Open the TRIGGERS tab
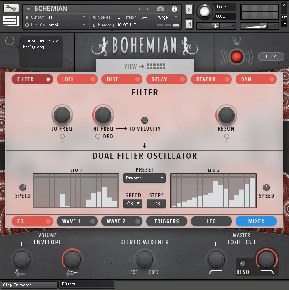Image resolution: width=289 pixels, height=290 pixels. [x=167, y=221]
